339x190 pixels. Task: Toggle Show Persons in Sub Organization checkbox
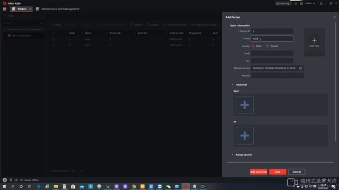click(x=4, y=29)
